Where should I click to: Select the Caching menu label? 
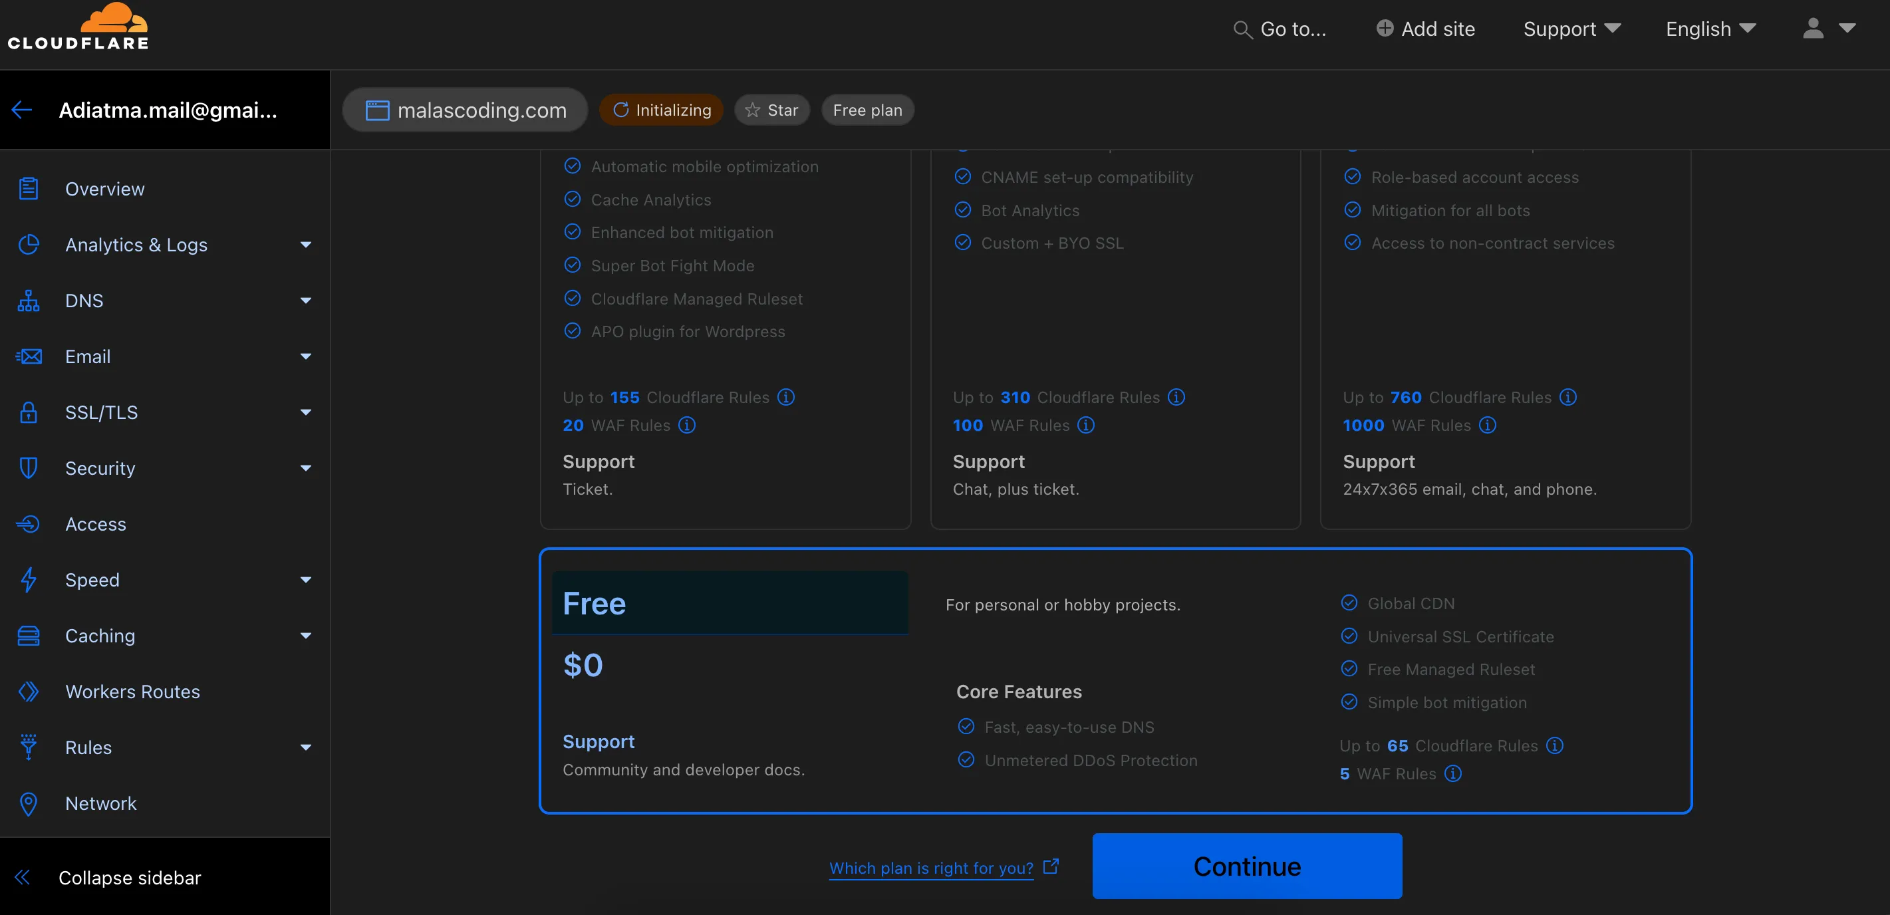pos(100,636)
